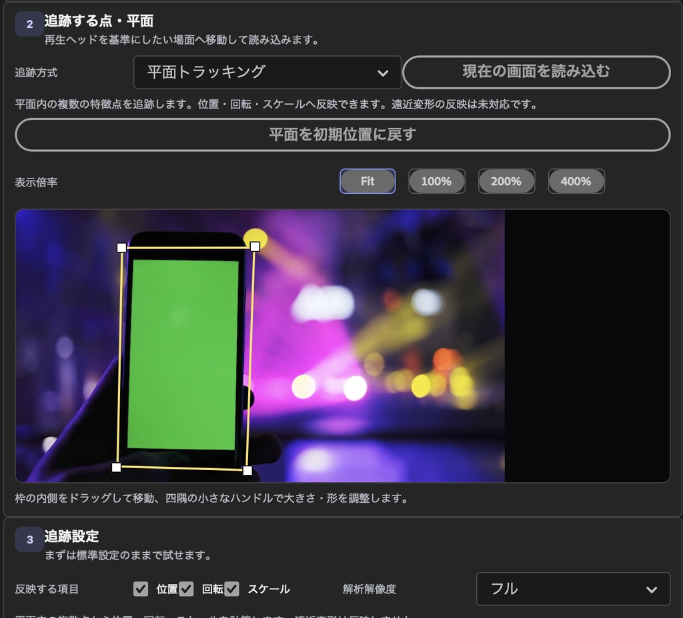Screen dimensions: 683x618
Task: Click the step 2 number badge
Action: [x=29, y=24]
